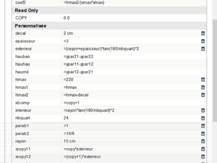This screenshot has width=217, height=163.
Task: Collapse the Read Only group header
Action: point(26,11)
